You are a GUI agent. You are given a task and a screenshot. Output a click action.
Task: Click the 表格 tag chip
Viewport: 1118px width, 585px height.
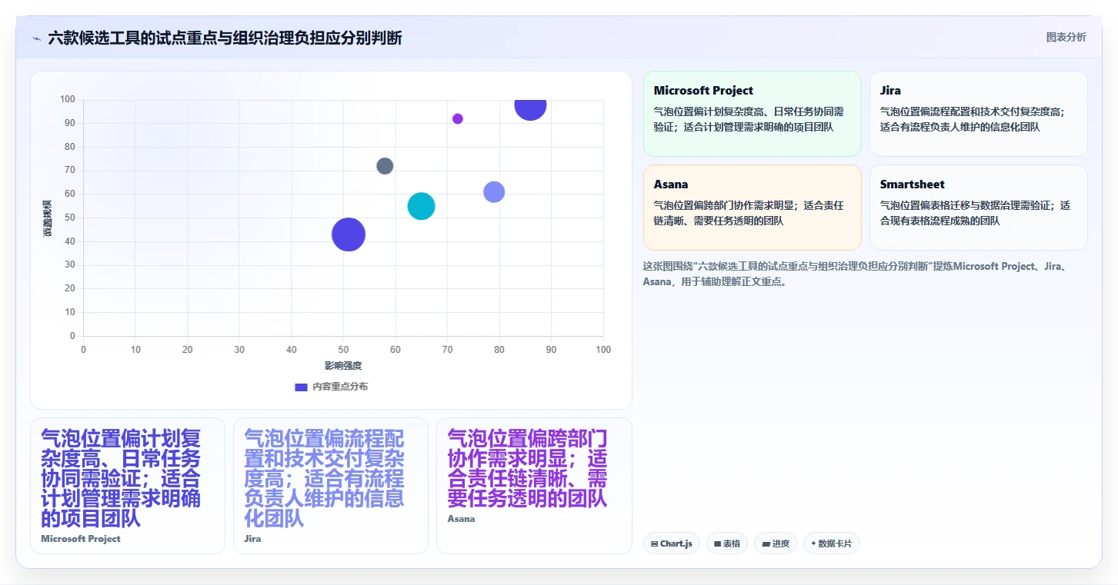point(726,543)
